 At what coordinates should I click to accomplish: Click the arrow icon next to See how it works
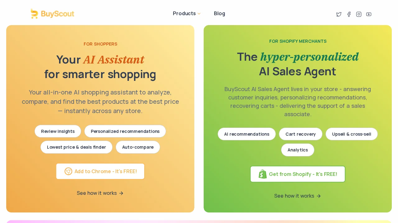pyautogui.click(x=121, y=193)
